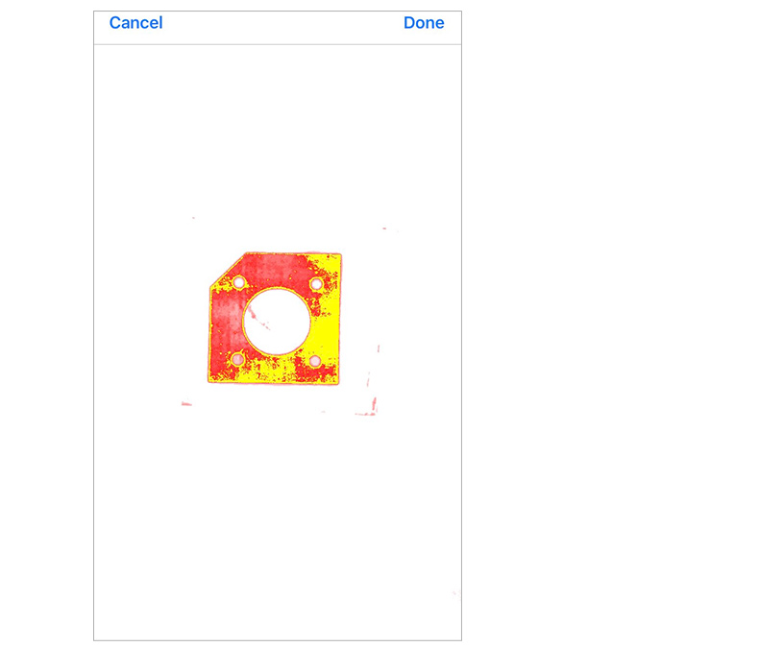Click the lower-right small bolt hole
Viewport: 784px width, 647px height.
pos(314,360)
